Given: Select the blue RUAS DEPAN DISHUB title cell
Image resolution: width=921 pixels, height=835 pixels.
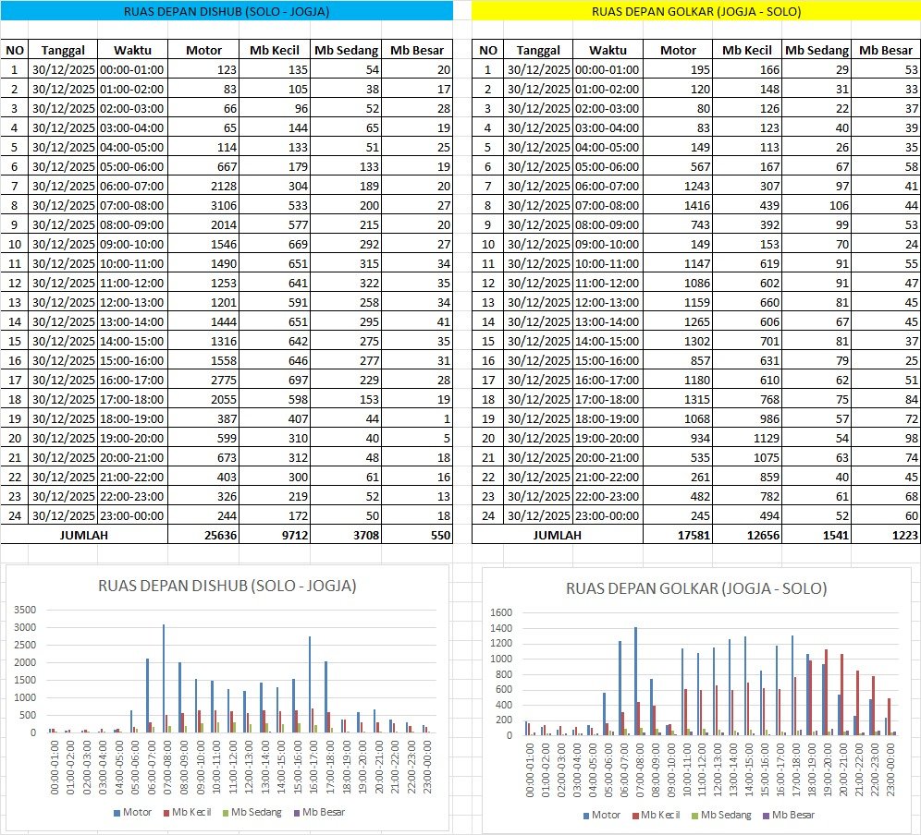Looking at the screenshot, I should point(227,11).
